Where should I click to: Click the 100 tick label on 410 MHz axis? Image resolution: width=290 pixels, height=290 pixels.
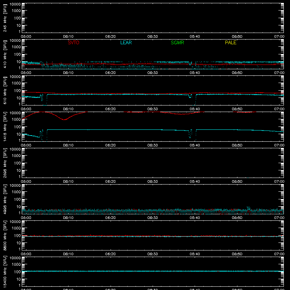coord(17,54)
